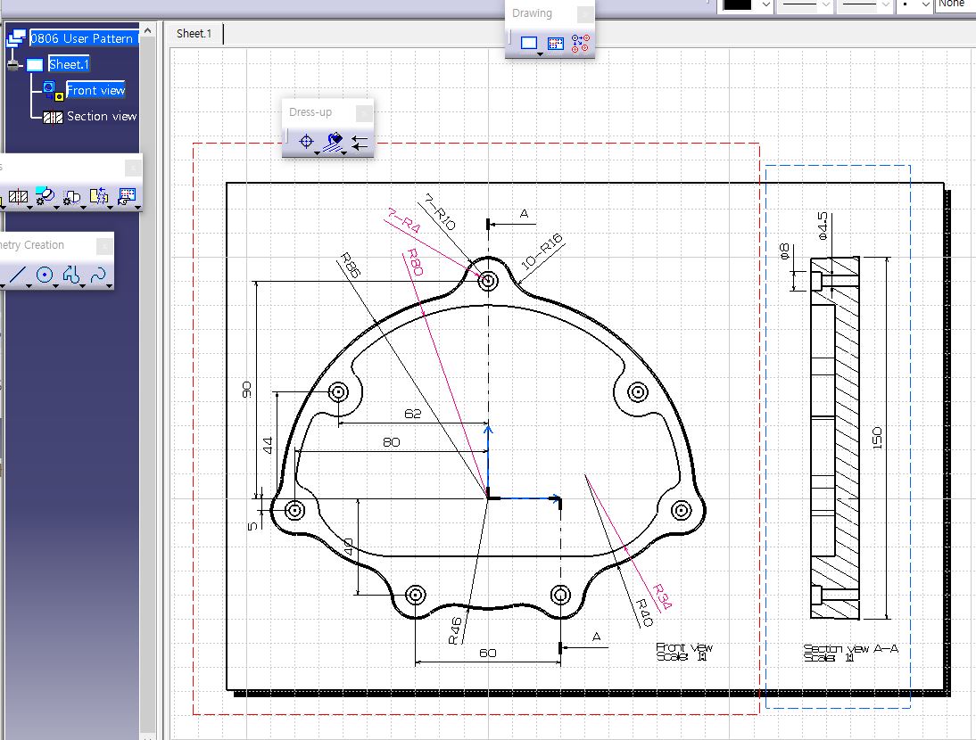The image size is (976, 740).
Task: Expand the Circle tool flyout arrow
Action: 55,286
